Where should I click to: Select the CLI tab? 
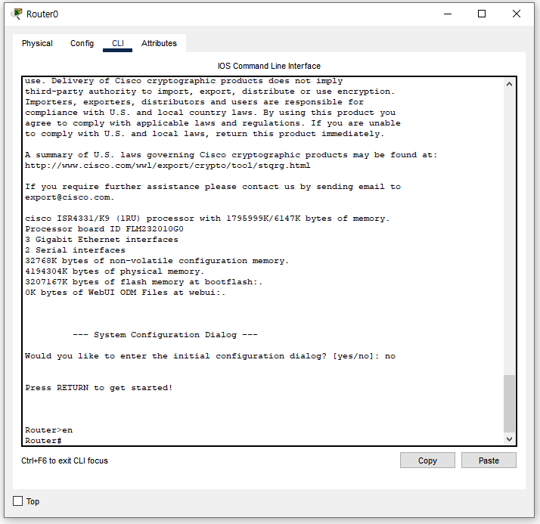pyautogui.click(x=118, y=43)
